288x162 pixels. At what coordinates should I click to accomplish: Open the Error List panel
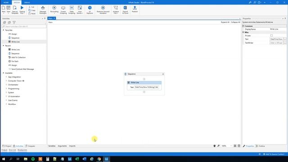[12, 150]
